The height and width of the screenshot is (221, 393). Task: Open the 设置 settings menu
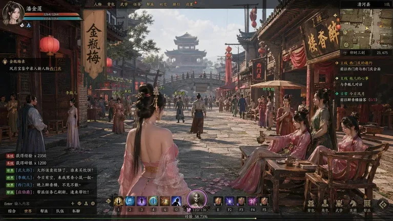click(x=189, y=4)
